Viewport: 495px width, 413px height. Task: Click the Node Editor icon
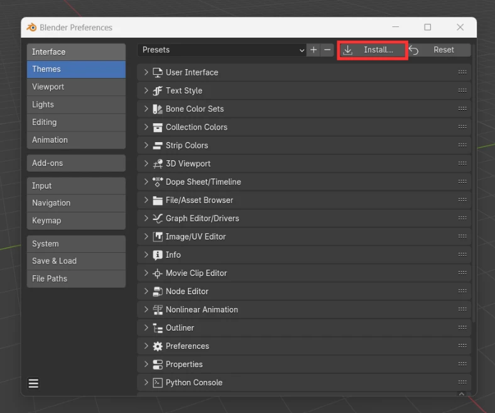click(x=158, y=291)
